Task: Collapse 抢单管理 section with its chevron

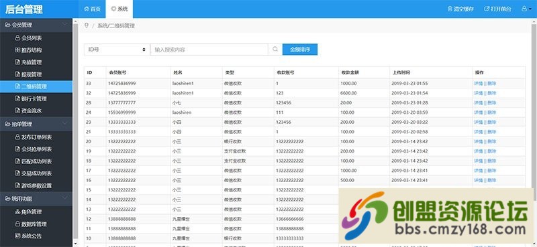Action: [65, 124]
